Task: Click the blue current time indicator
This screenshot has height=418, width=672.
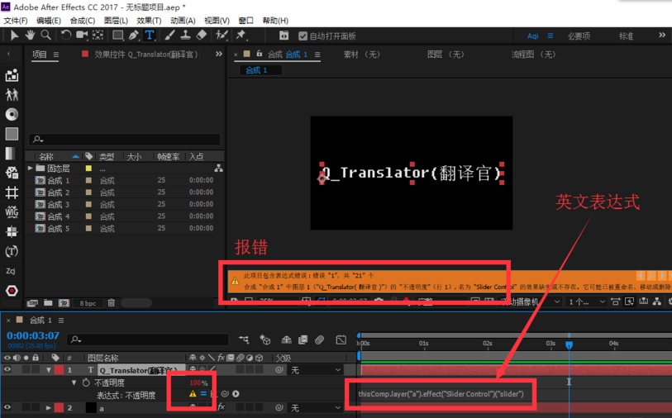Action: pos(570,344)
